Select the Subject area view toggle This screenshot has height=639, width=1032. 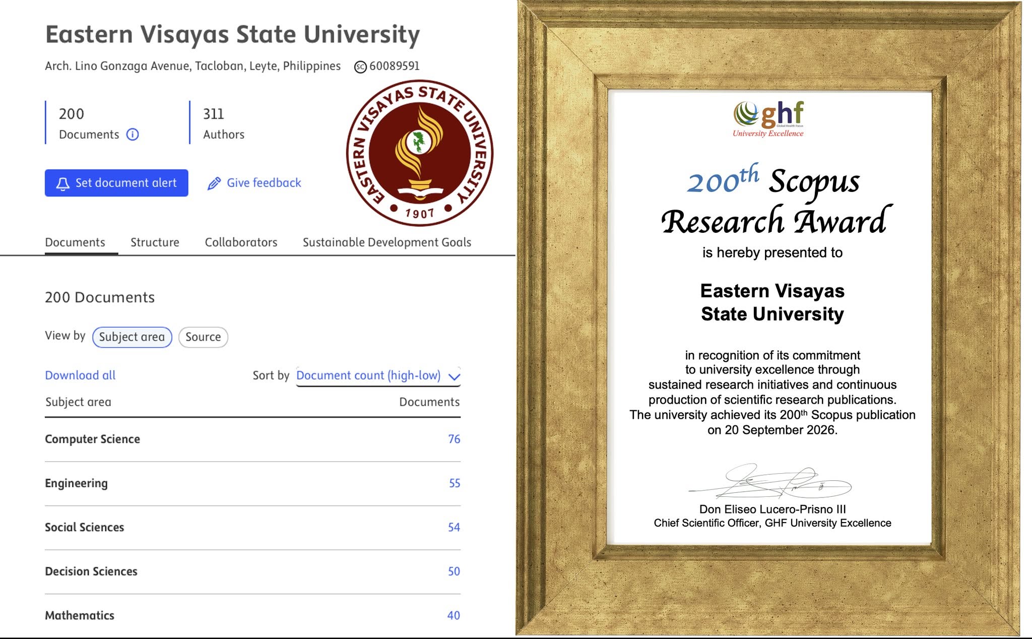132,337
